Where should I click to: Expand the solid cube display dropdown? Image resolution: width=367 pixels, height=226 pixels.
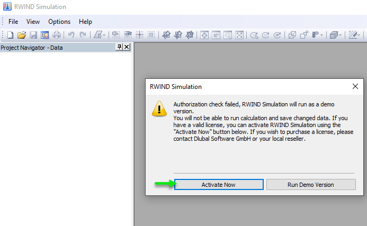click(x=341, y=35)
